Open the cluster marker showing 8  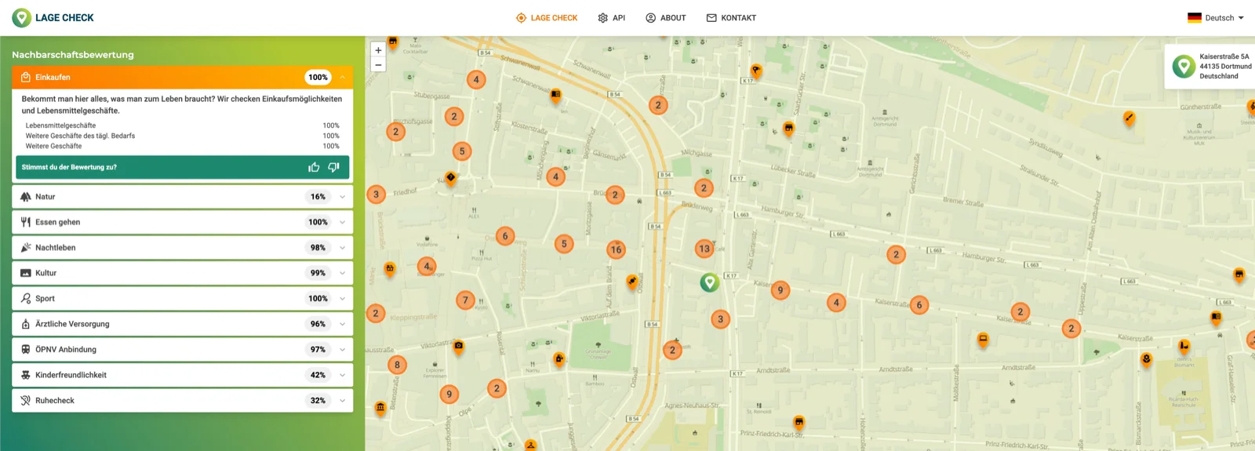tap(397, 365)
